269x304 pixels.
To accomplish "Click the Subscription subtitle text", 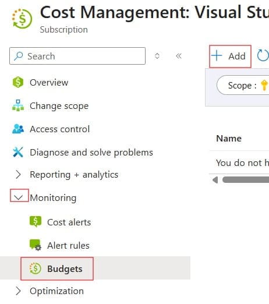I will tap(64, 30).
